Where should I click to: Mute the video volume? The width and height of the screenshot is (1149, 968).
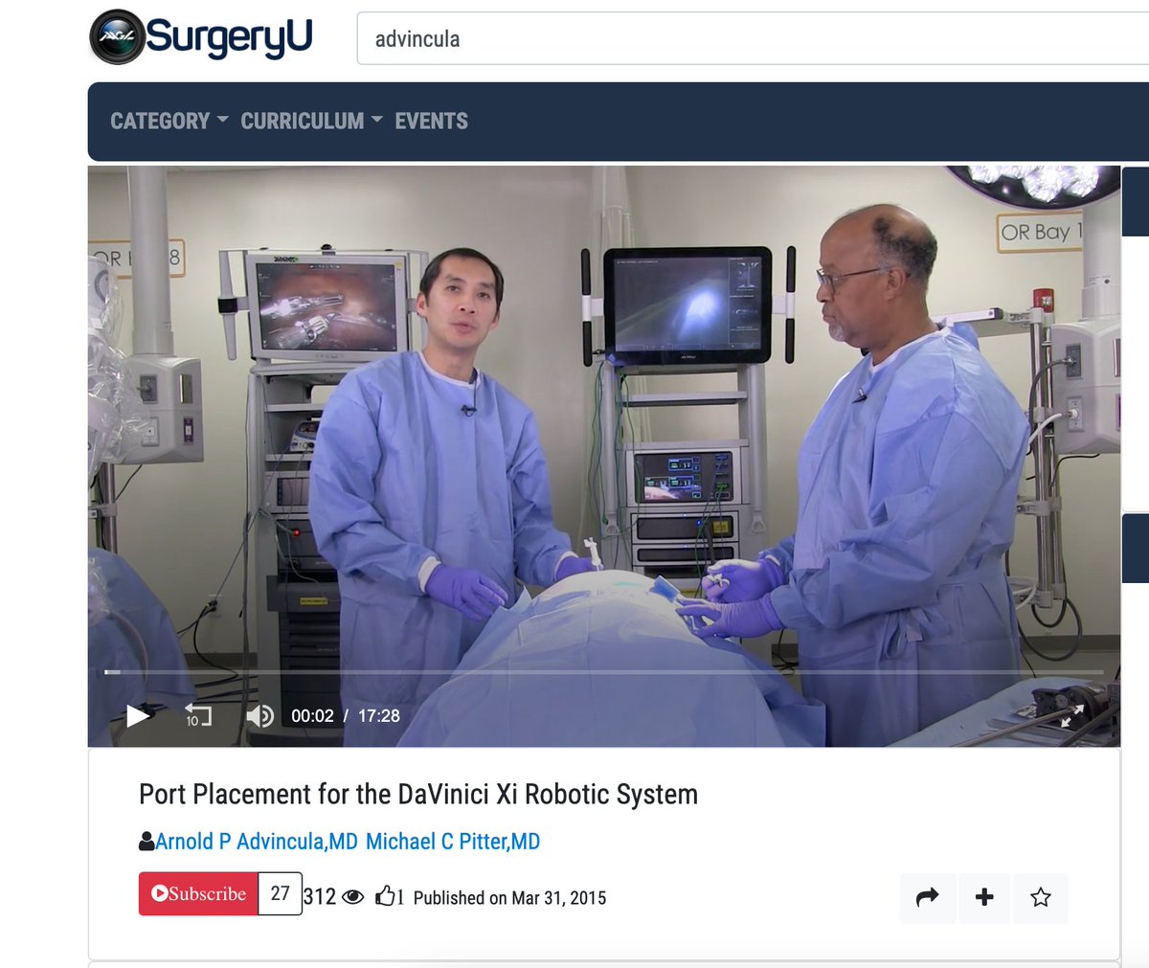[259, 715]
